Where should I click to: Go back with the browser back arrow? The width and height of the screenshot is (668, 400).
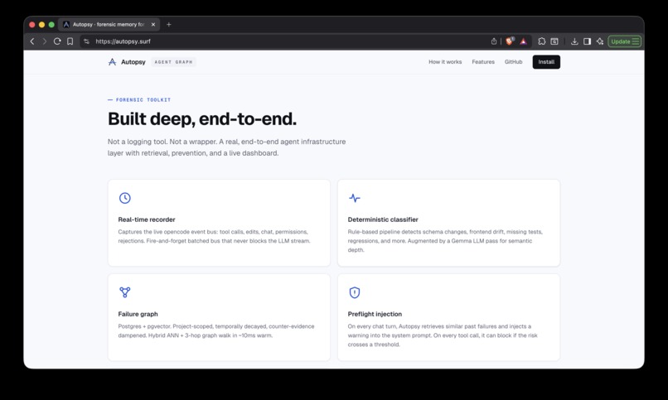(32, 41)
